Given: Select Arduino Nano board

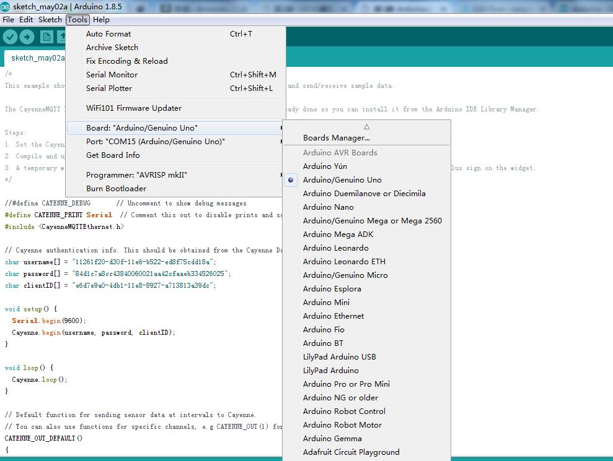Looking at the screenshot, I should coord(367,207).
